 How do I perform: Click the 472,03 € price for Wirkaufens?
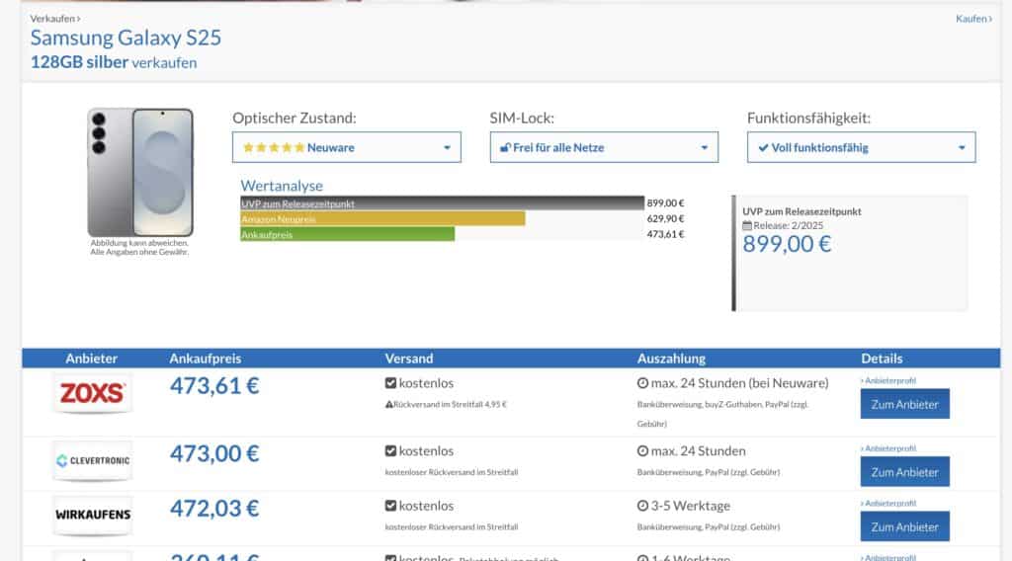click(214, 508)
